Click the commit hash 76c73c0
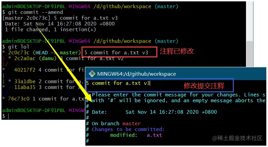Image resolution: width=268 pixels, height=147 pixels. pyautogui.click(x=19, y=99)
